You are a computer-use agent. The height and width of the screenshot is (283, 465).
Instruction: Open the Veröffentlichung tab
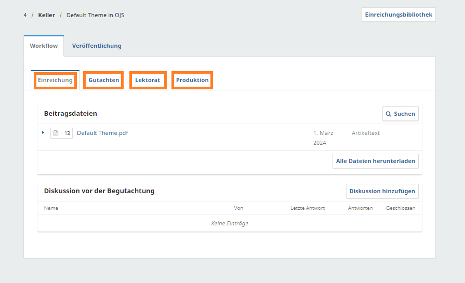click(97, 46)
